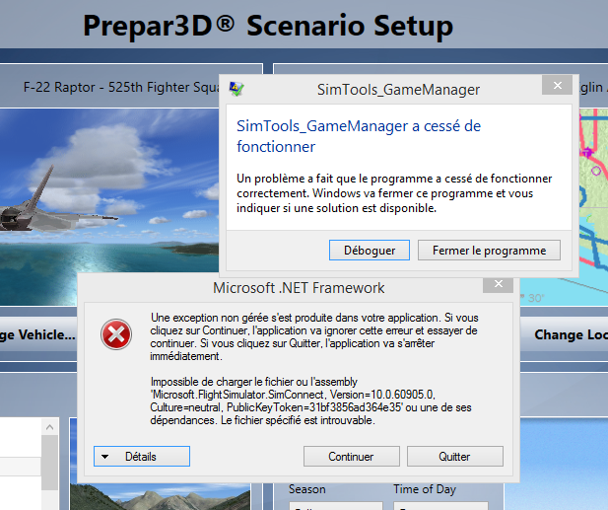608x510 pixels.
Task: Click the Change Vehicle button
Action: (38, 334)
